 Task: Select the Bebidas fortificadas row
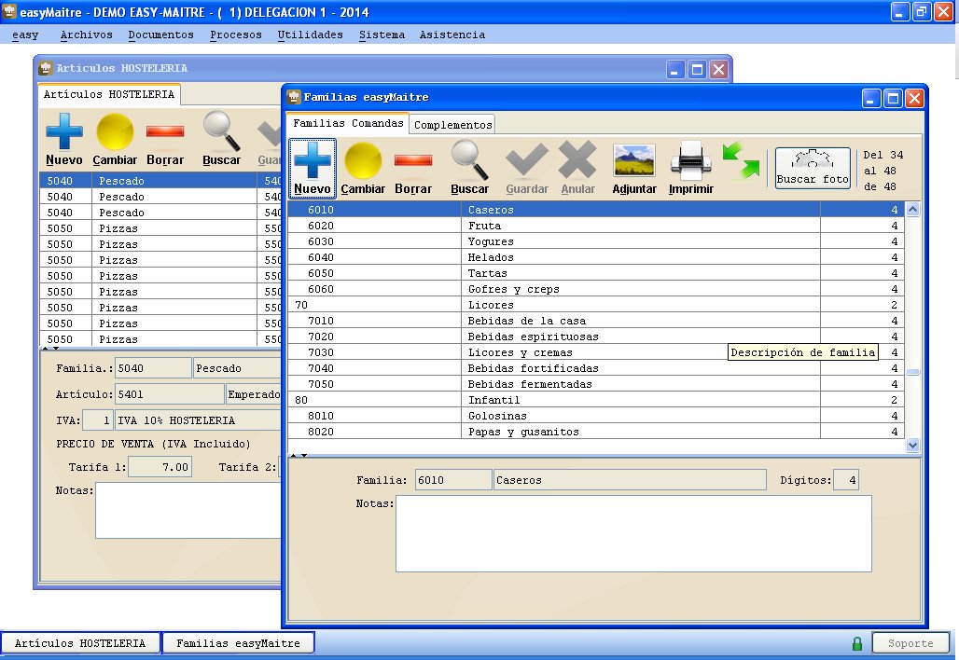tap(596, 368)
